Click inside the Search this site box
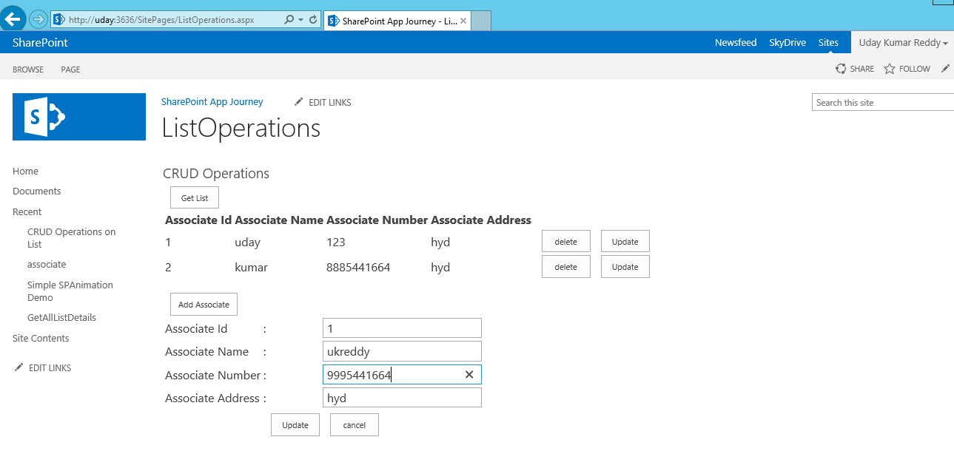The height and width of the screenshot is (468, 954). click(881, 102)
